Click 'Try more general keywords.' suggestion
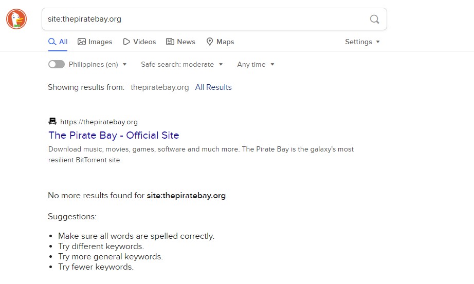 pyautogui.click(x=111, y=256)
